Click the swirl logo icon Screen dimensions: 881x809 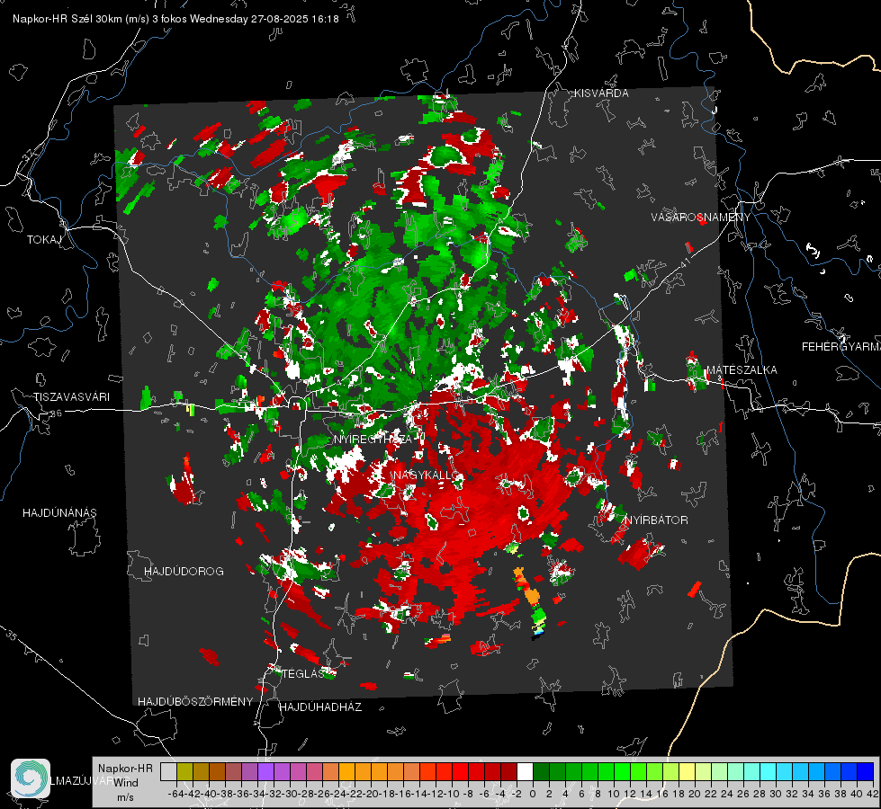(x=31, y=778)
